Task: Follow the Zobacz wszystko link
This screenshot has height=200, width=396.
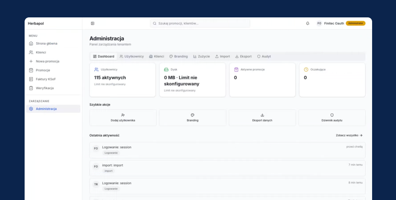Action: pyautogui.click(x=349, y=136)
